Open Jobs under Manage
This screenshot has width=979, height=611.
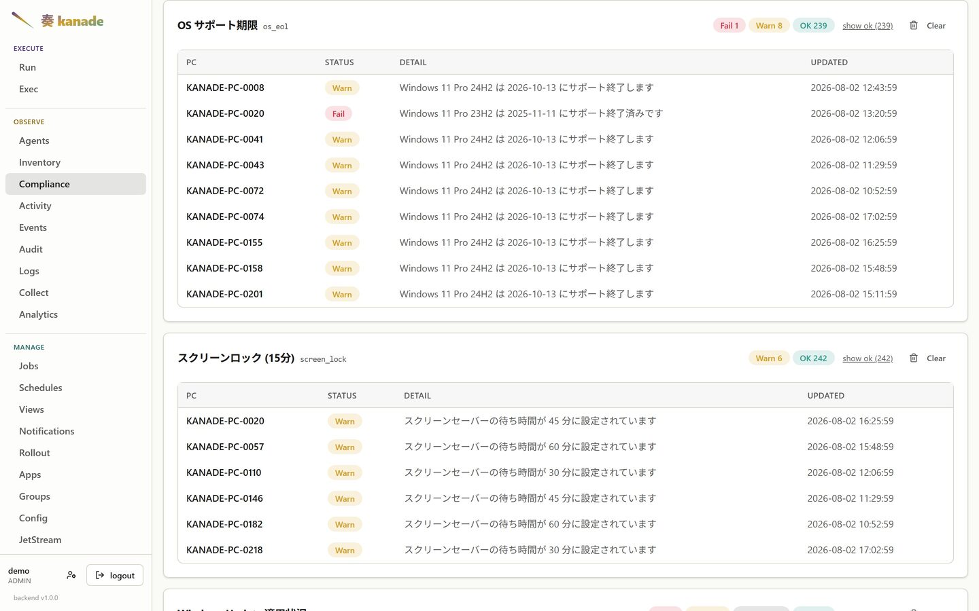75,366
